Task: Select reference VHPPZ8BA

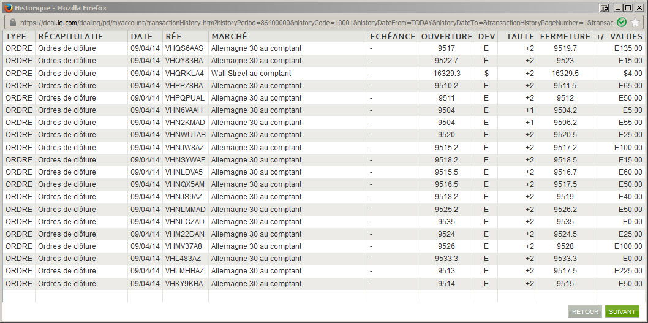Action: point(184,86)
